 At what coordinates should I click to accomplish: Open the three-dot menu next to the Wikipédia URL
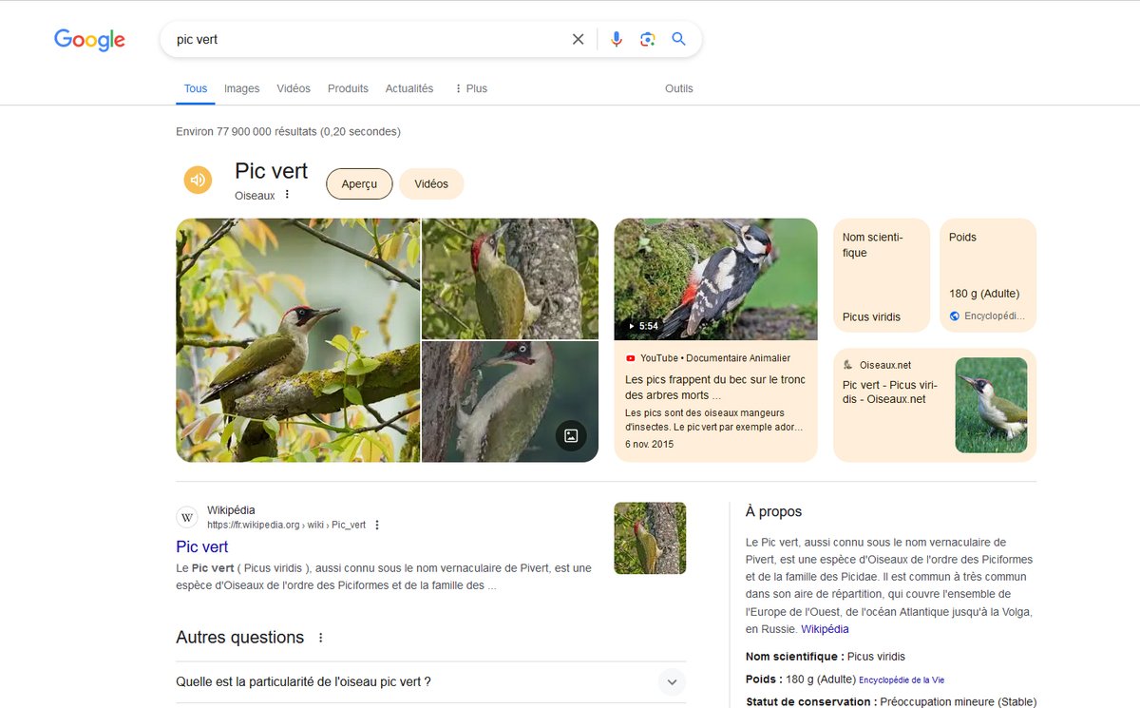click(376, 525)
